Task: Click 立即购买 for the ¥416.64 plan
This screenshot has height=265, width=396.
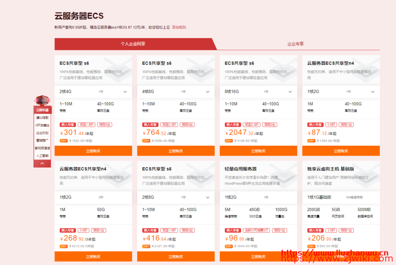Action: (176, 257)
